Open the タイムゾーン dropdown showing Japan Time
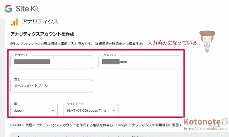229x137 pixels. point(91,110)
